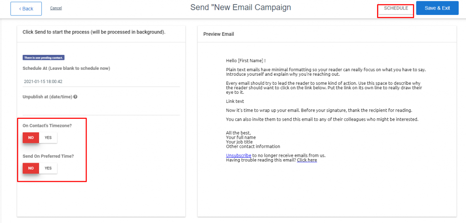466x223 pixels.
Task: Enable YES for On Contact's Timezone
Action: 48,137
